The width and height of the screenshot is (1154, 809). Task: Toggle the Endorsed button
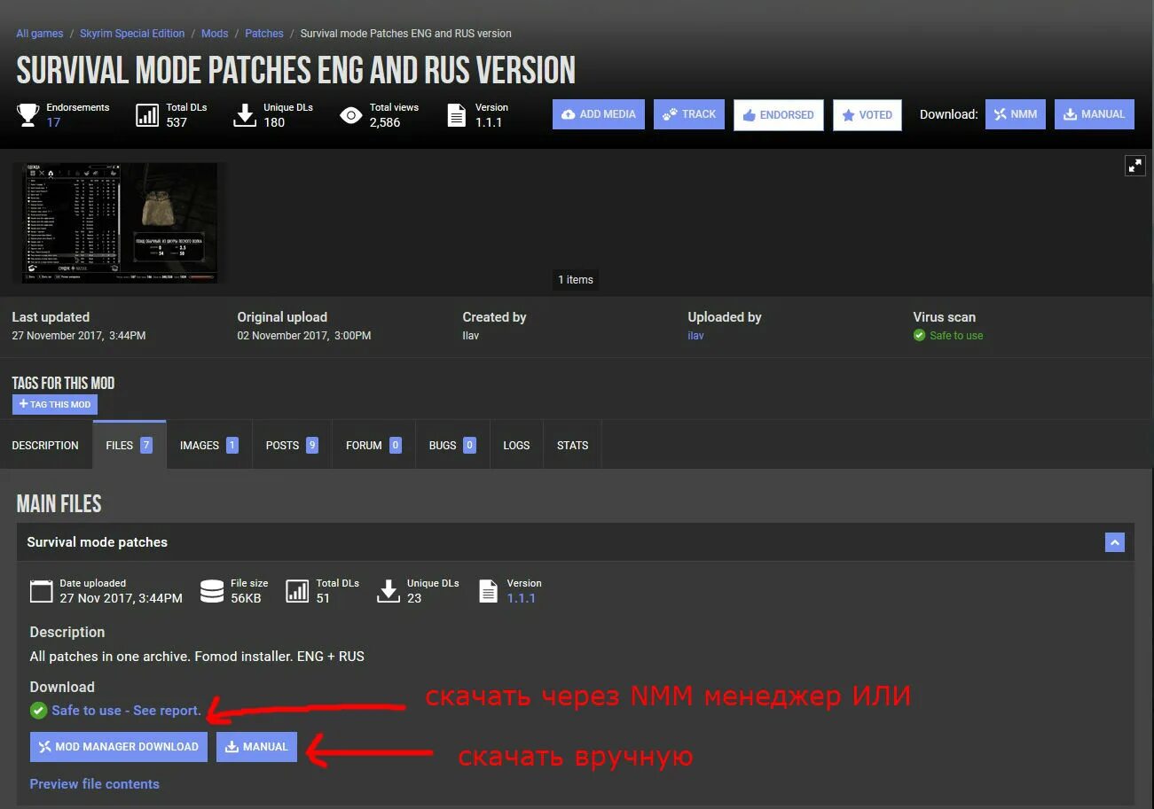point(778,115)
